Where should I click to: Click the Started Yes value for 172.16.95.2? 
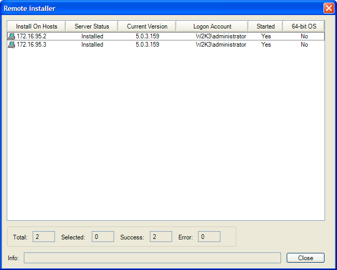(x=266, y=36)
